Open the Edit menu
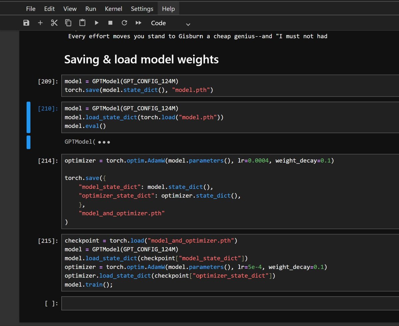The width and height of the screenshot is (399, 326). tap(50, 9)
